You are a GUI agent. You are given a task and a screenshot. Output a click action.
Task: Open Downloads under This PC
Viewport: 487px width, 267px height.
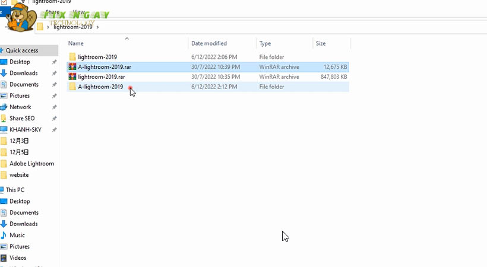23,224
